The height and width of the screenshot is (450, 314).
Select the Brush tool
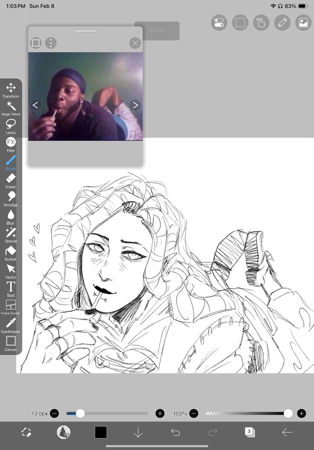coord(10,163)
